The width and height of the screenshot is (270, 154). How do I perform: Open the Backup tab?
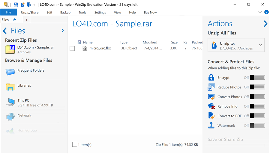click(x=65, y=12)
